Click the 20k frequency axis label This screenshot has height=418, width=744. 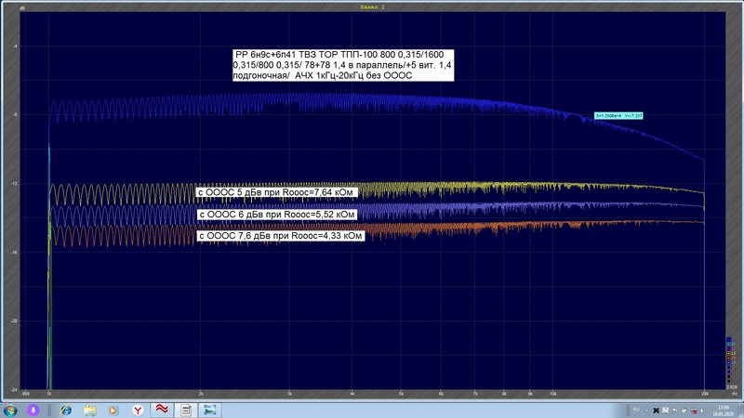705,394
